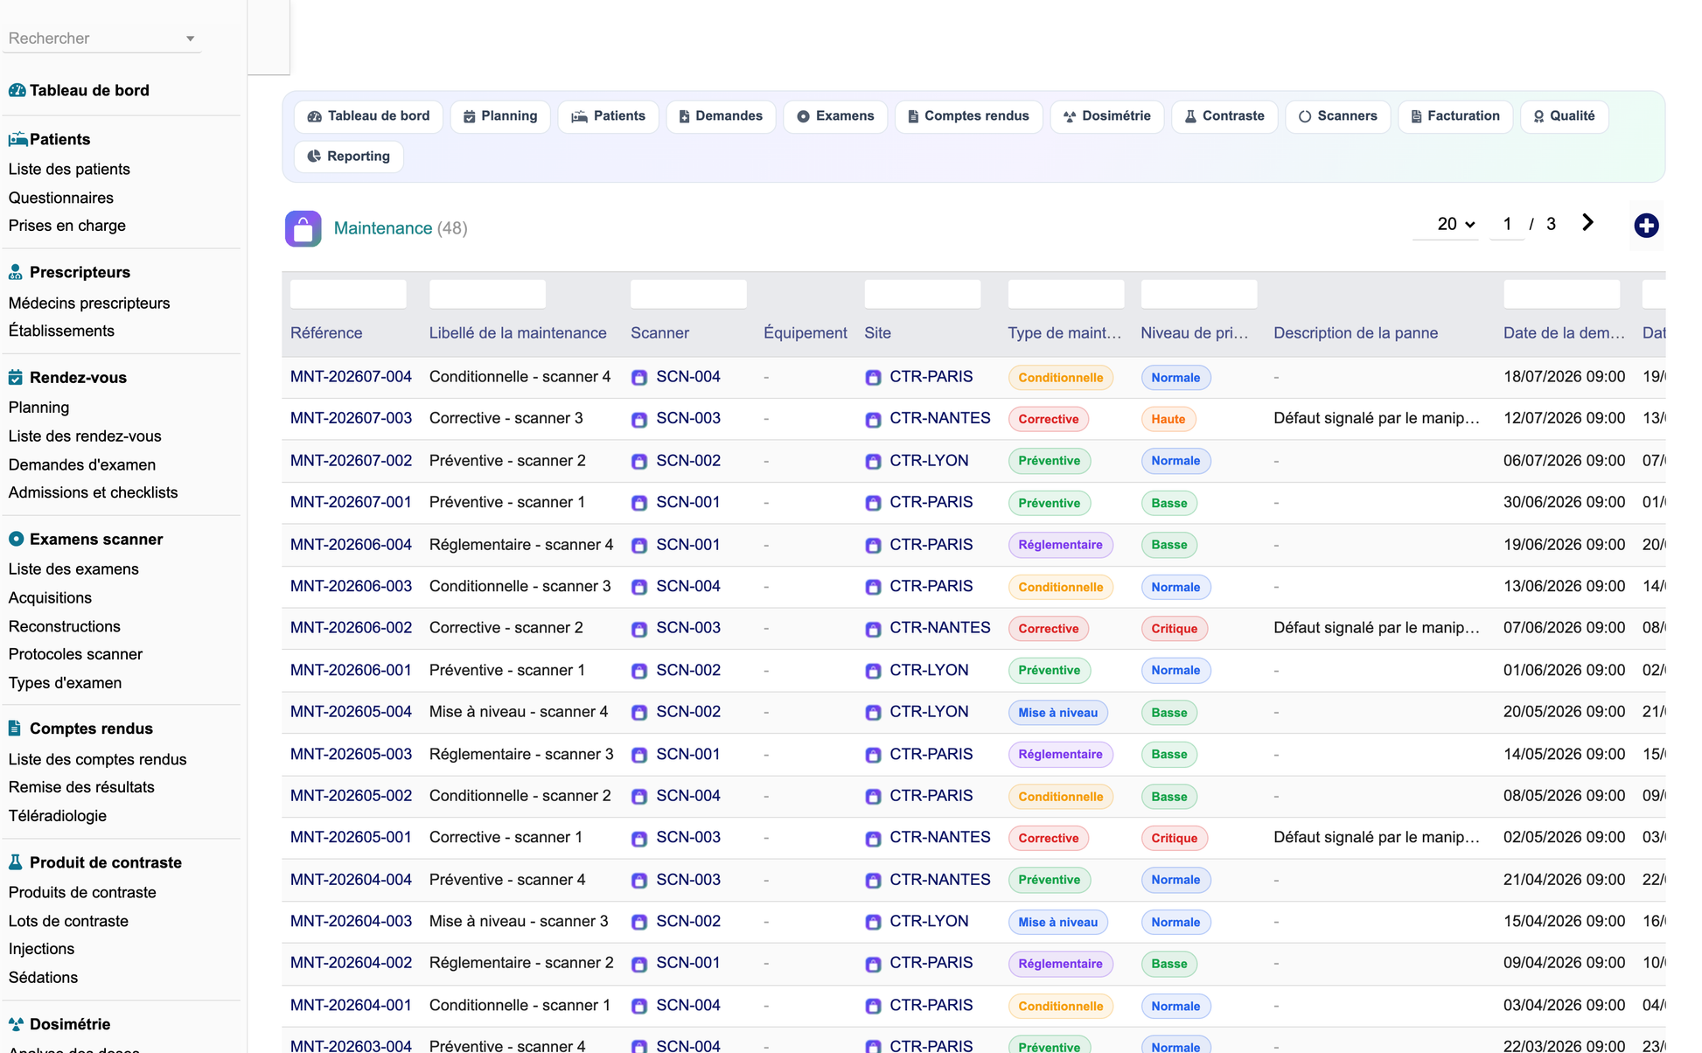
Task: Open the Qualité tab
Action: [x=1564, y=116]
